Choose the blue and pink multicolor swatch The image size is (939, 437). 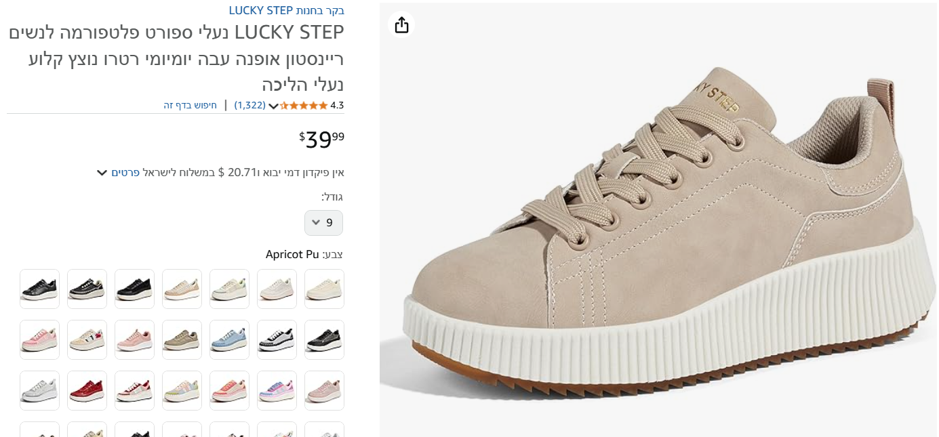[x=277, y=390]
